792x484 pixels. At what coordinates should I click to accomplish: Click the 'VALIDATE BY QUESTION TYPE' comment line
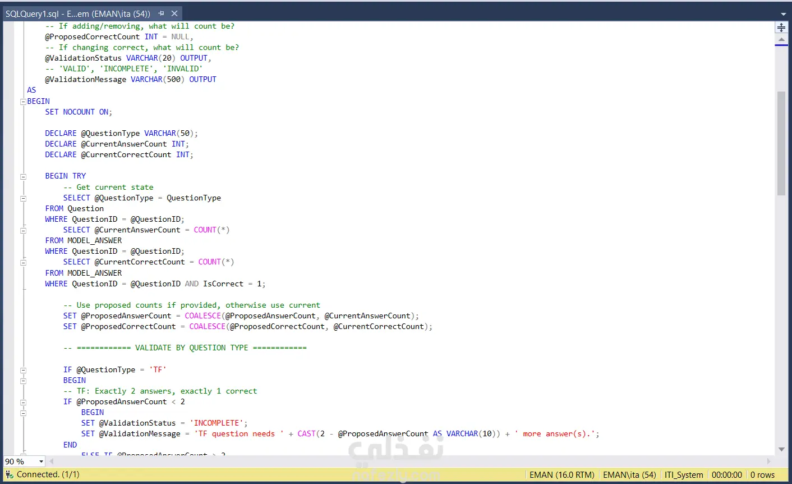[185, 348]
